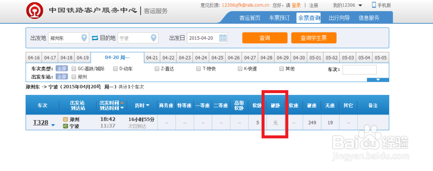This screenshot has width=433, height=171.
Task: Click the 始 origin station icon beside 郑州
Action: point(65,119)
